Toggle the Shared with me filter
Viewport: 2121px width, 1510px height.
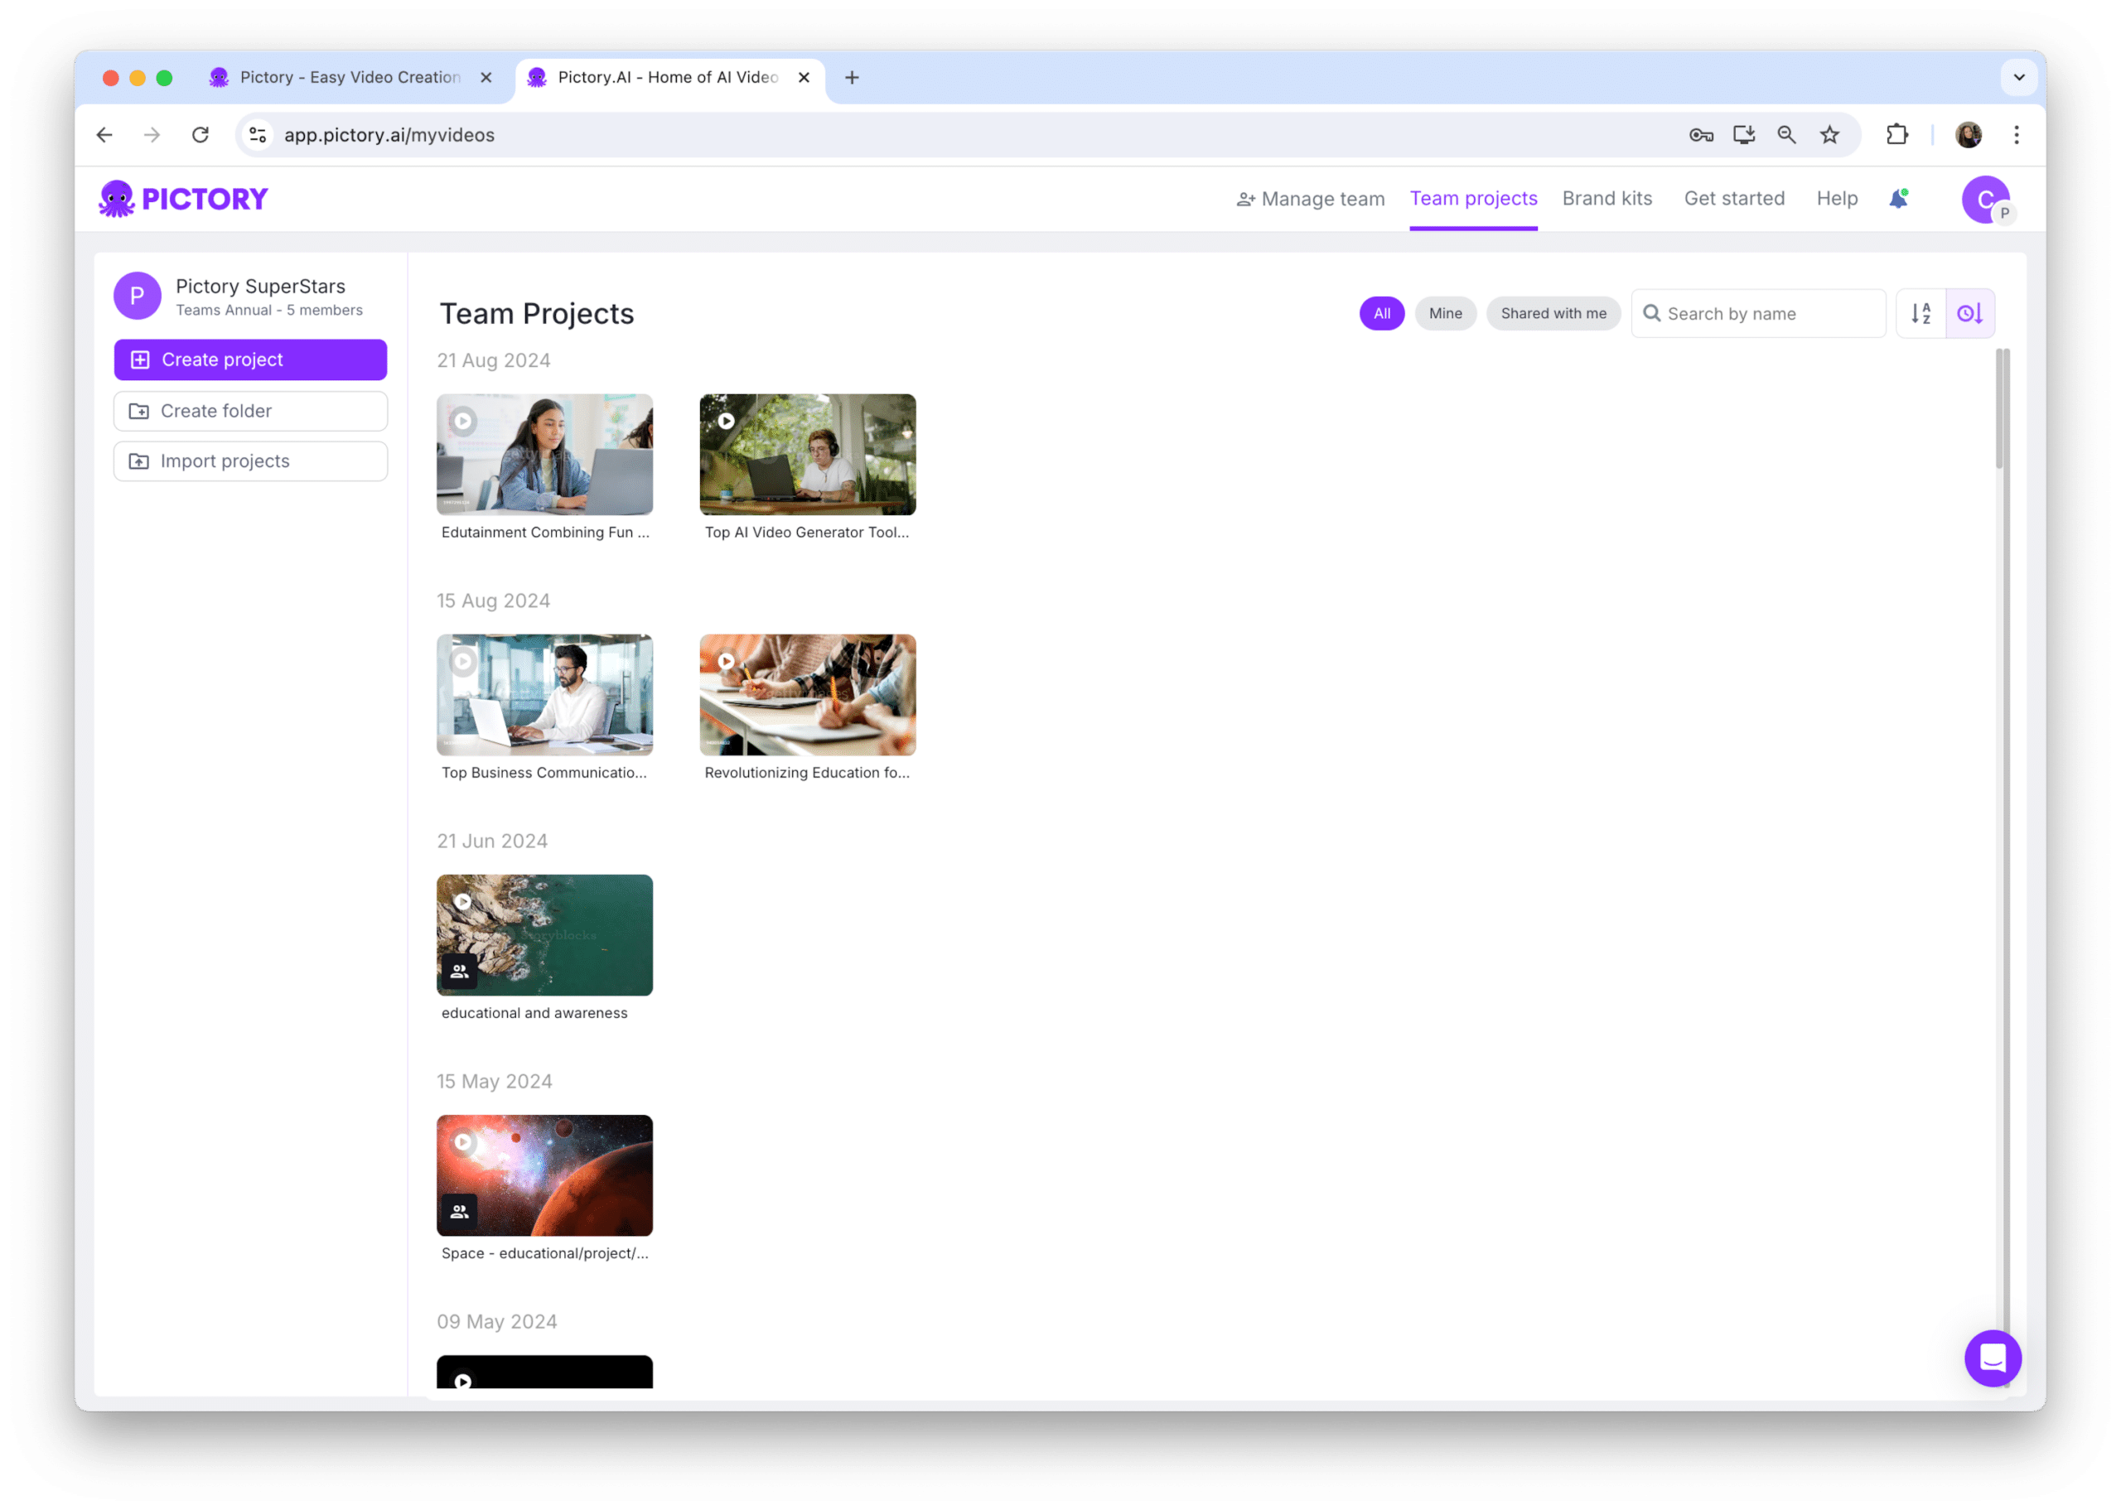pos(1553,312)
